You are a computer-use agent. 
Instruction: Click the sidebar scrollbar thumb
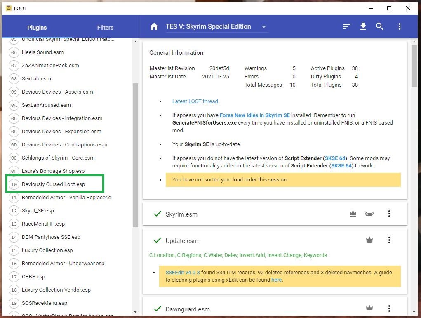pos(135,155)
